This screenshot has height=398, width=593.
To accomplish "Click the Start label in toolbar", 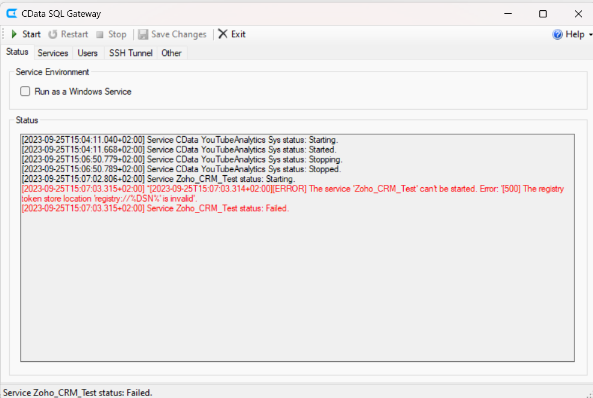I will (x=31, y=34).
